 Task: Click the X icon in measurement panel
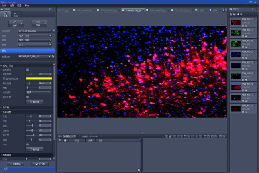(x=139, y=170)
